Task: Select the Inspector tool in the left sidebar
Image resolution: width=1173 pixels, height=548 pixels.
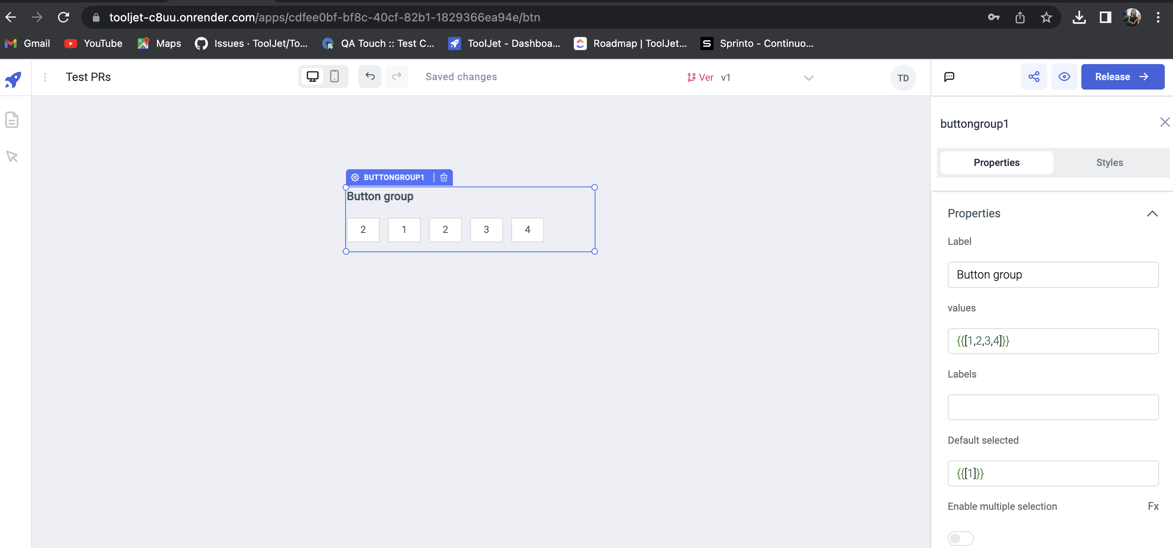Action: [x=12, y=156]
